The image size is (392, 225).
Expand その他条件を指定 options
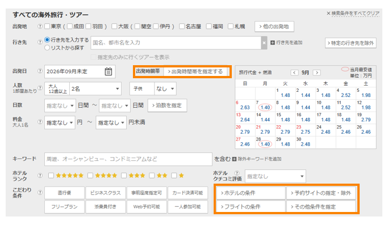pos(321,206)
